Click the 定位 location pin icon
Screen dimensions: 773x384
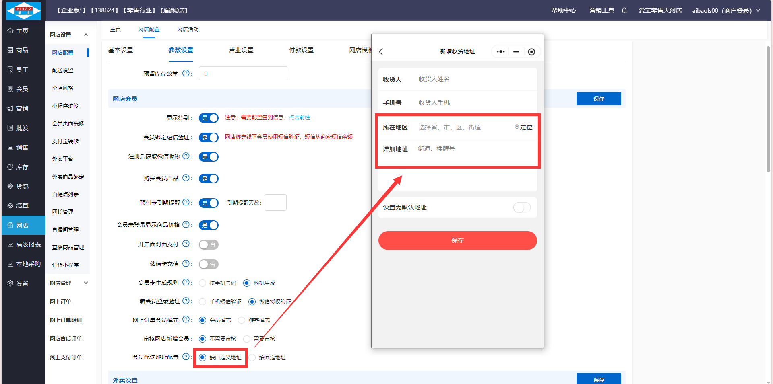tap(517, 127)
